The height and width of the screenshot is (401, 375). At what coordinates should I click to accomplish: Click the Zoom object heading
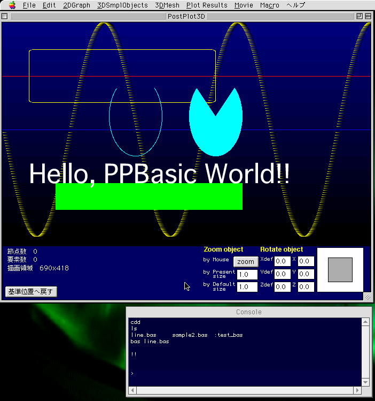(223, 249)
